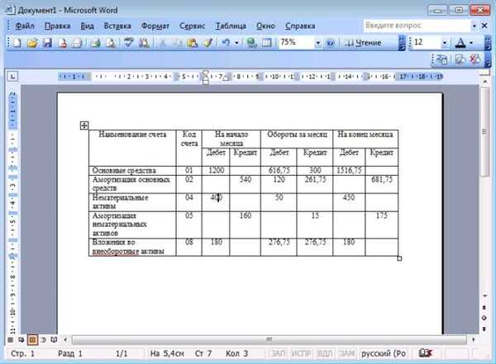Click the table resize handle at bottom-right corner
Viewport: 496px width, 364px height.
399,258
